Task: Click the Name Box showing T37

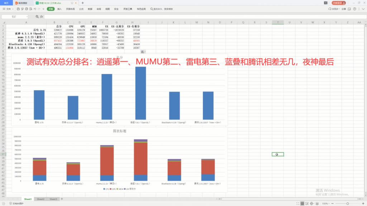Action: click(x=14, y=16)
